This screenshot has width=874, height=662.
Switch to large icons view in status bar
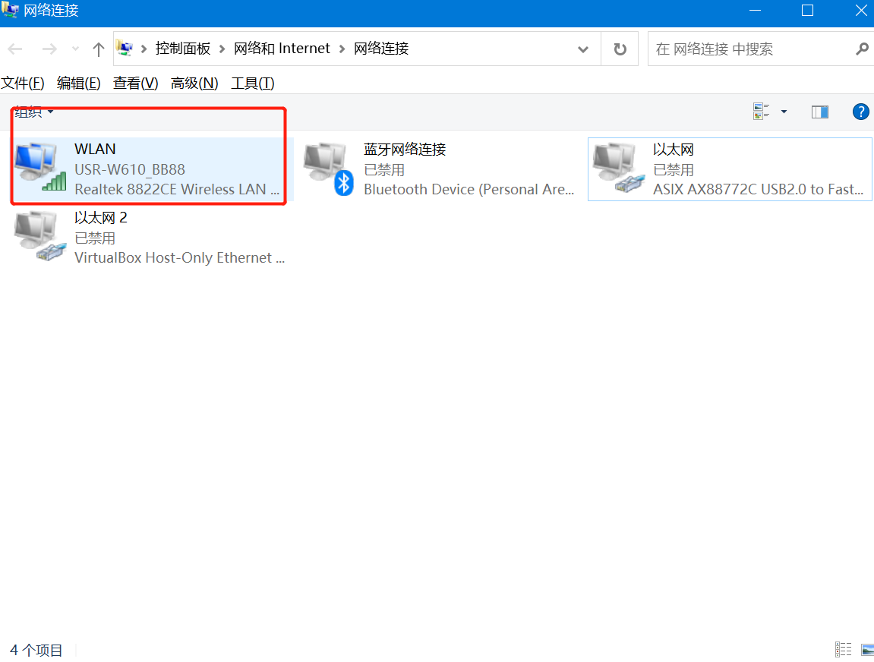tap(867, 649)
